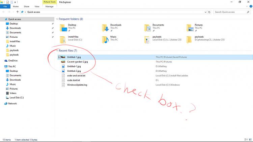Select Network in navigation pane
Viewport: 253px width, 142px height.
(12, 104)
